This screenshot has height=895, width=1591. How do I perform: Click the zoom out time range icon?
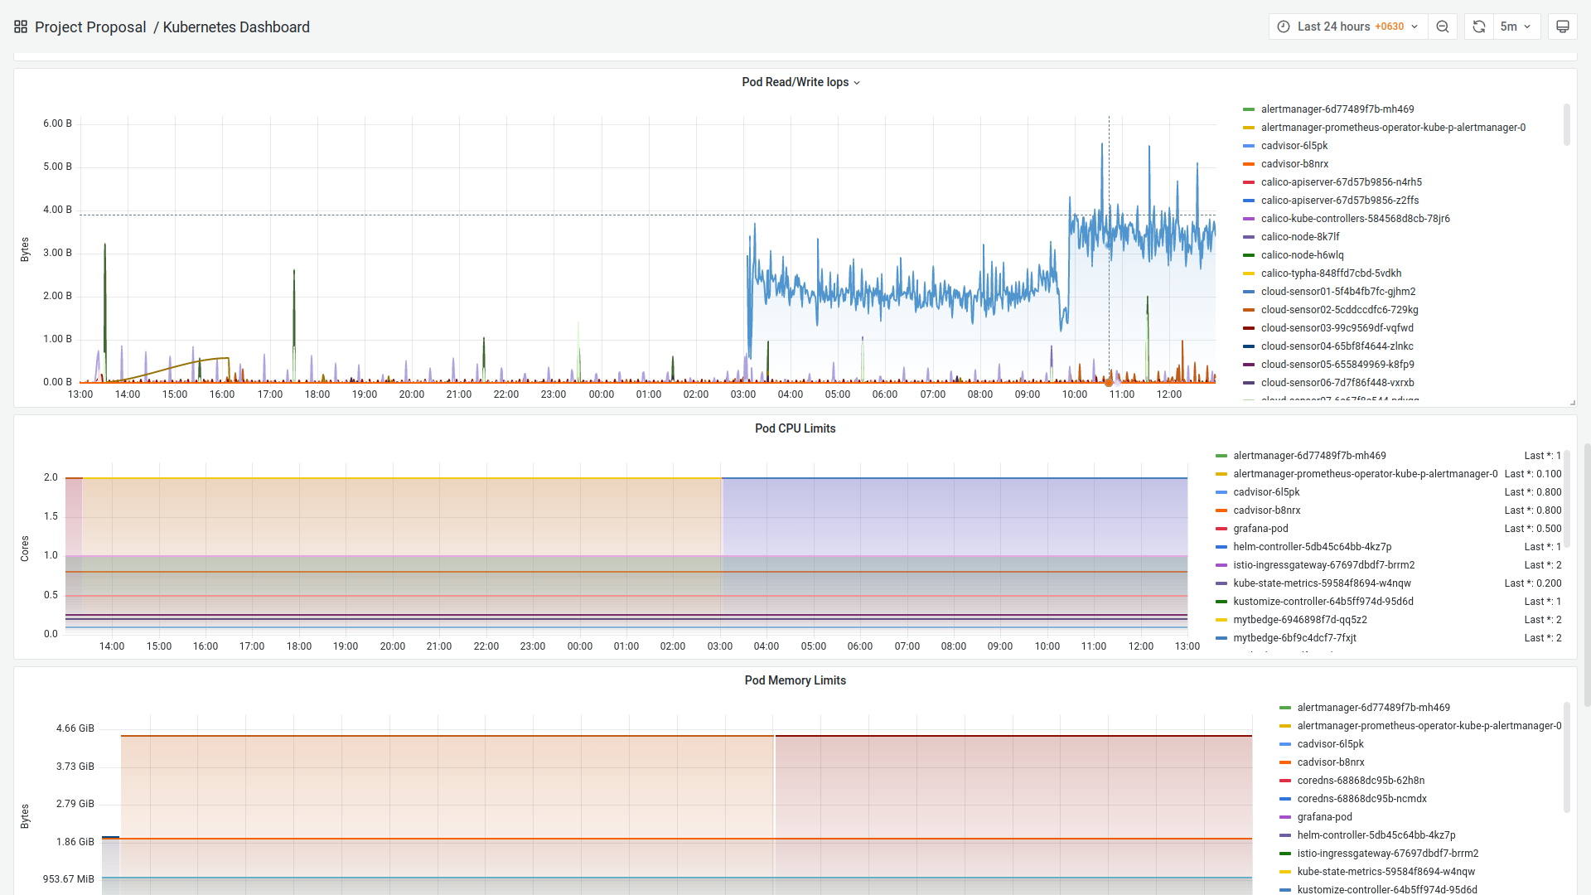click(1443, 27)
